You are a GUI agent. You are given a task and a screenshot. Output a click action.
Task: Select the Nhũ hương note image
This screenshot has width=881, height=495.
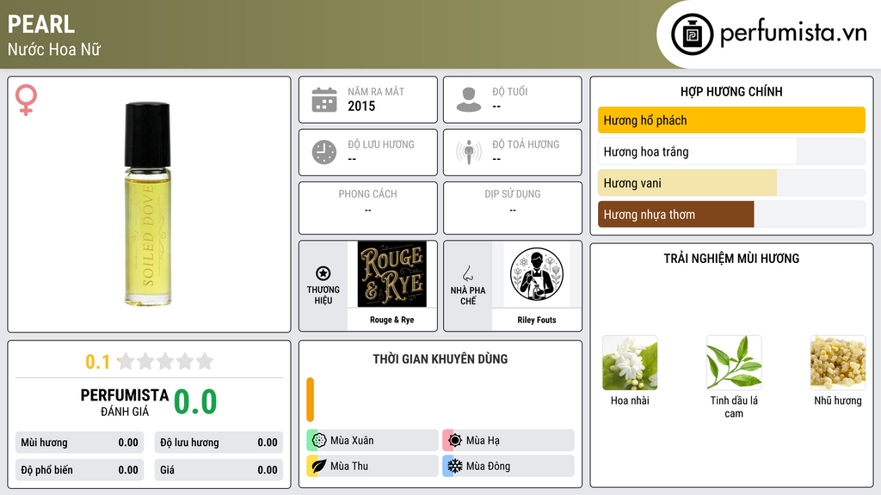[x=838, y=364]
